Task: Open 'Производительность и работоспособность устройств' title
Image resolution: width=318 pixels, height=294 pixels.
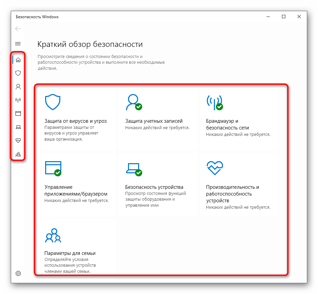Action: (232, 194)
